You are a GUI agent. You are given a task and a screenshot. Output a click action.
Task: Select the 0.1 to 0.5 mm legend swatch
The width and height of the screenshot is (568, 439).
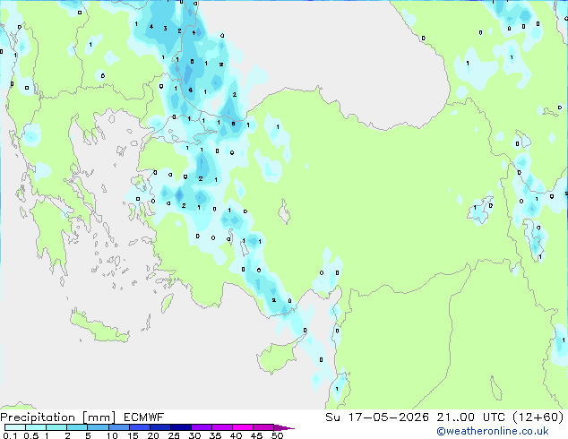[15, 427]
